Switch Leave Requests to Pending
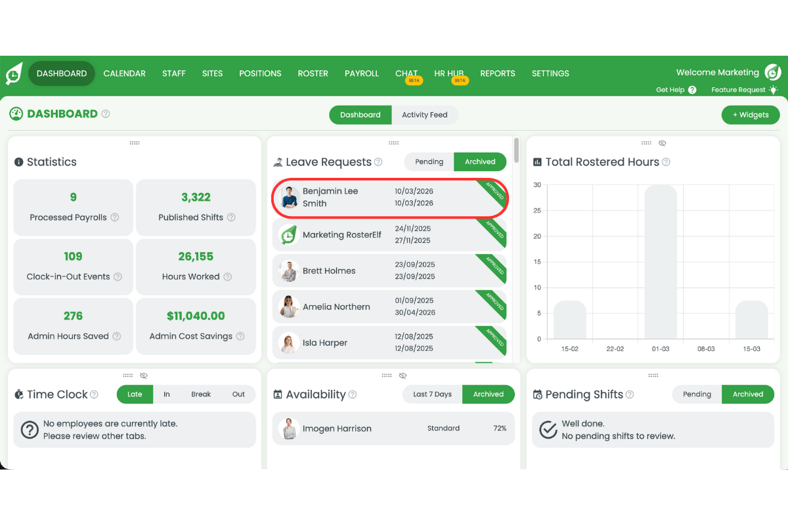Viewport: 788px width, 525px height. [429, 162]
